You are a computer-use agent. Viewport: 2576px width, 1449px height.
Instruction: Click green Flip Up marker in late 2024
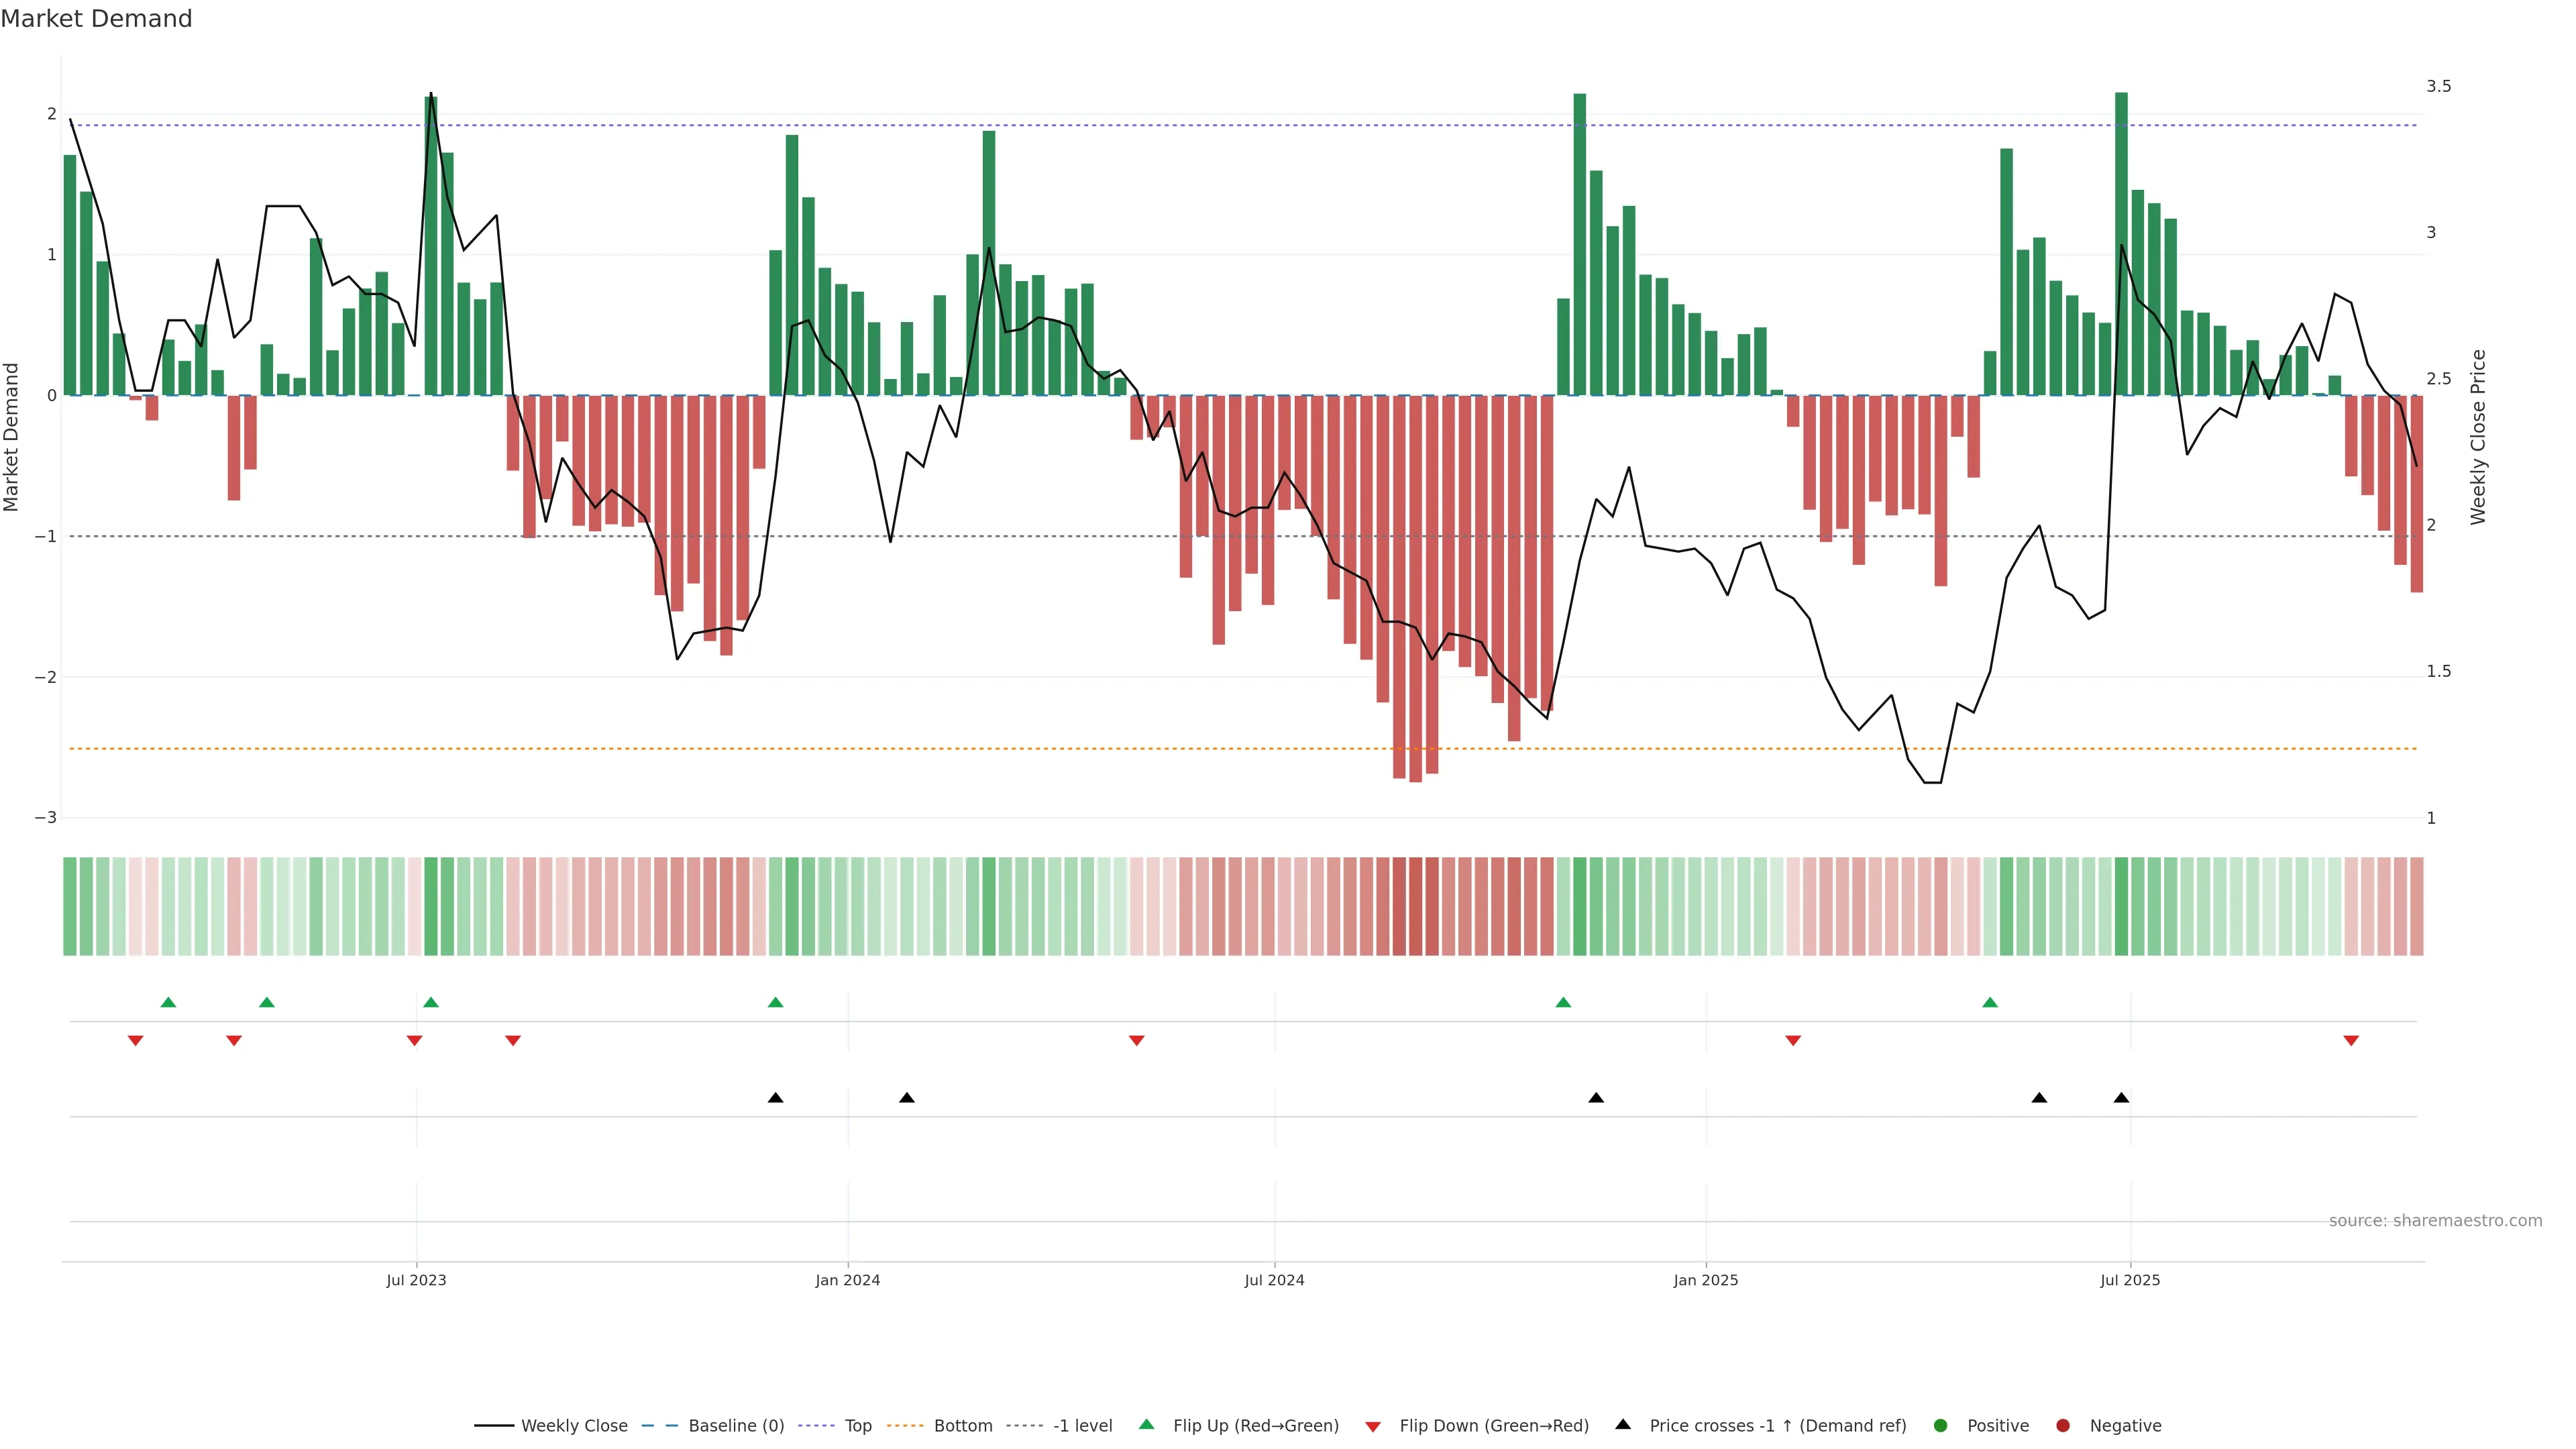[1563, 1002]
